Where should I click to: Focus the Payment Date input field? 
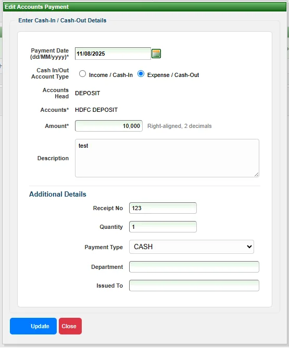pyautogui.click(x=113, y=54)
